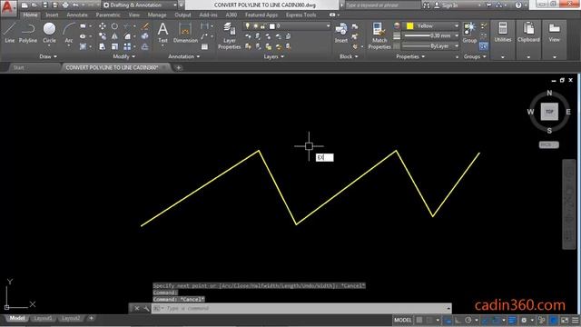Click the command line input field
581x327 pixels.
[301, 308]
